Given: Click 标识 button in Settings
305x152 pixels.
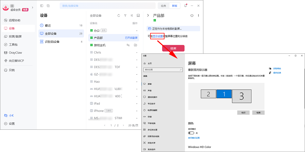Looking at the screenshot, I should pos(243,112).
